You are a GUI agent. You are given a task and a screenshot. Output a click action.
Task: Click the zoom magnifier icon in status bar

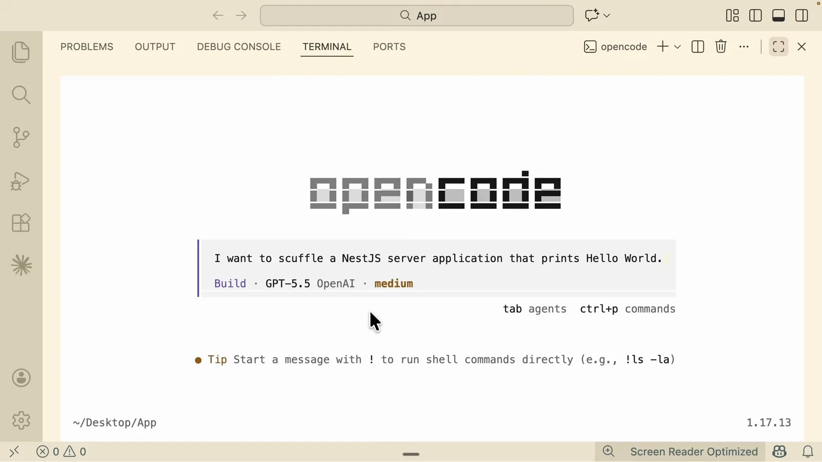[609, 452]
